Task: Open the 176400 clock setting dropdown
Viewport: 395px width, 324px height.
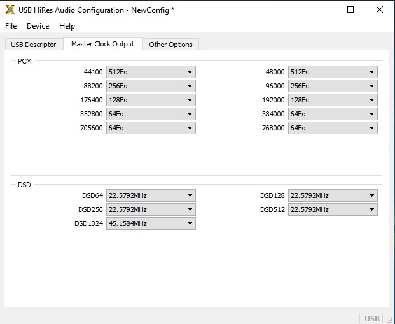Action: tap(151, 100)
